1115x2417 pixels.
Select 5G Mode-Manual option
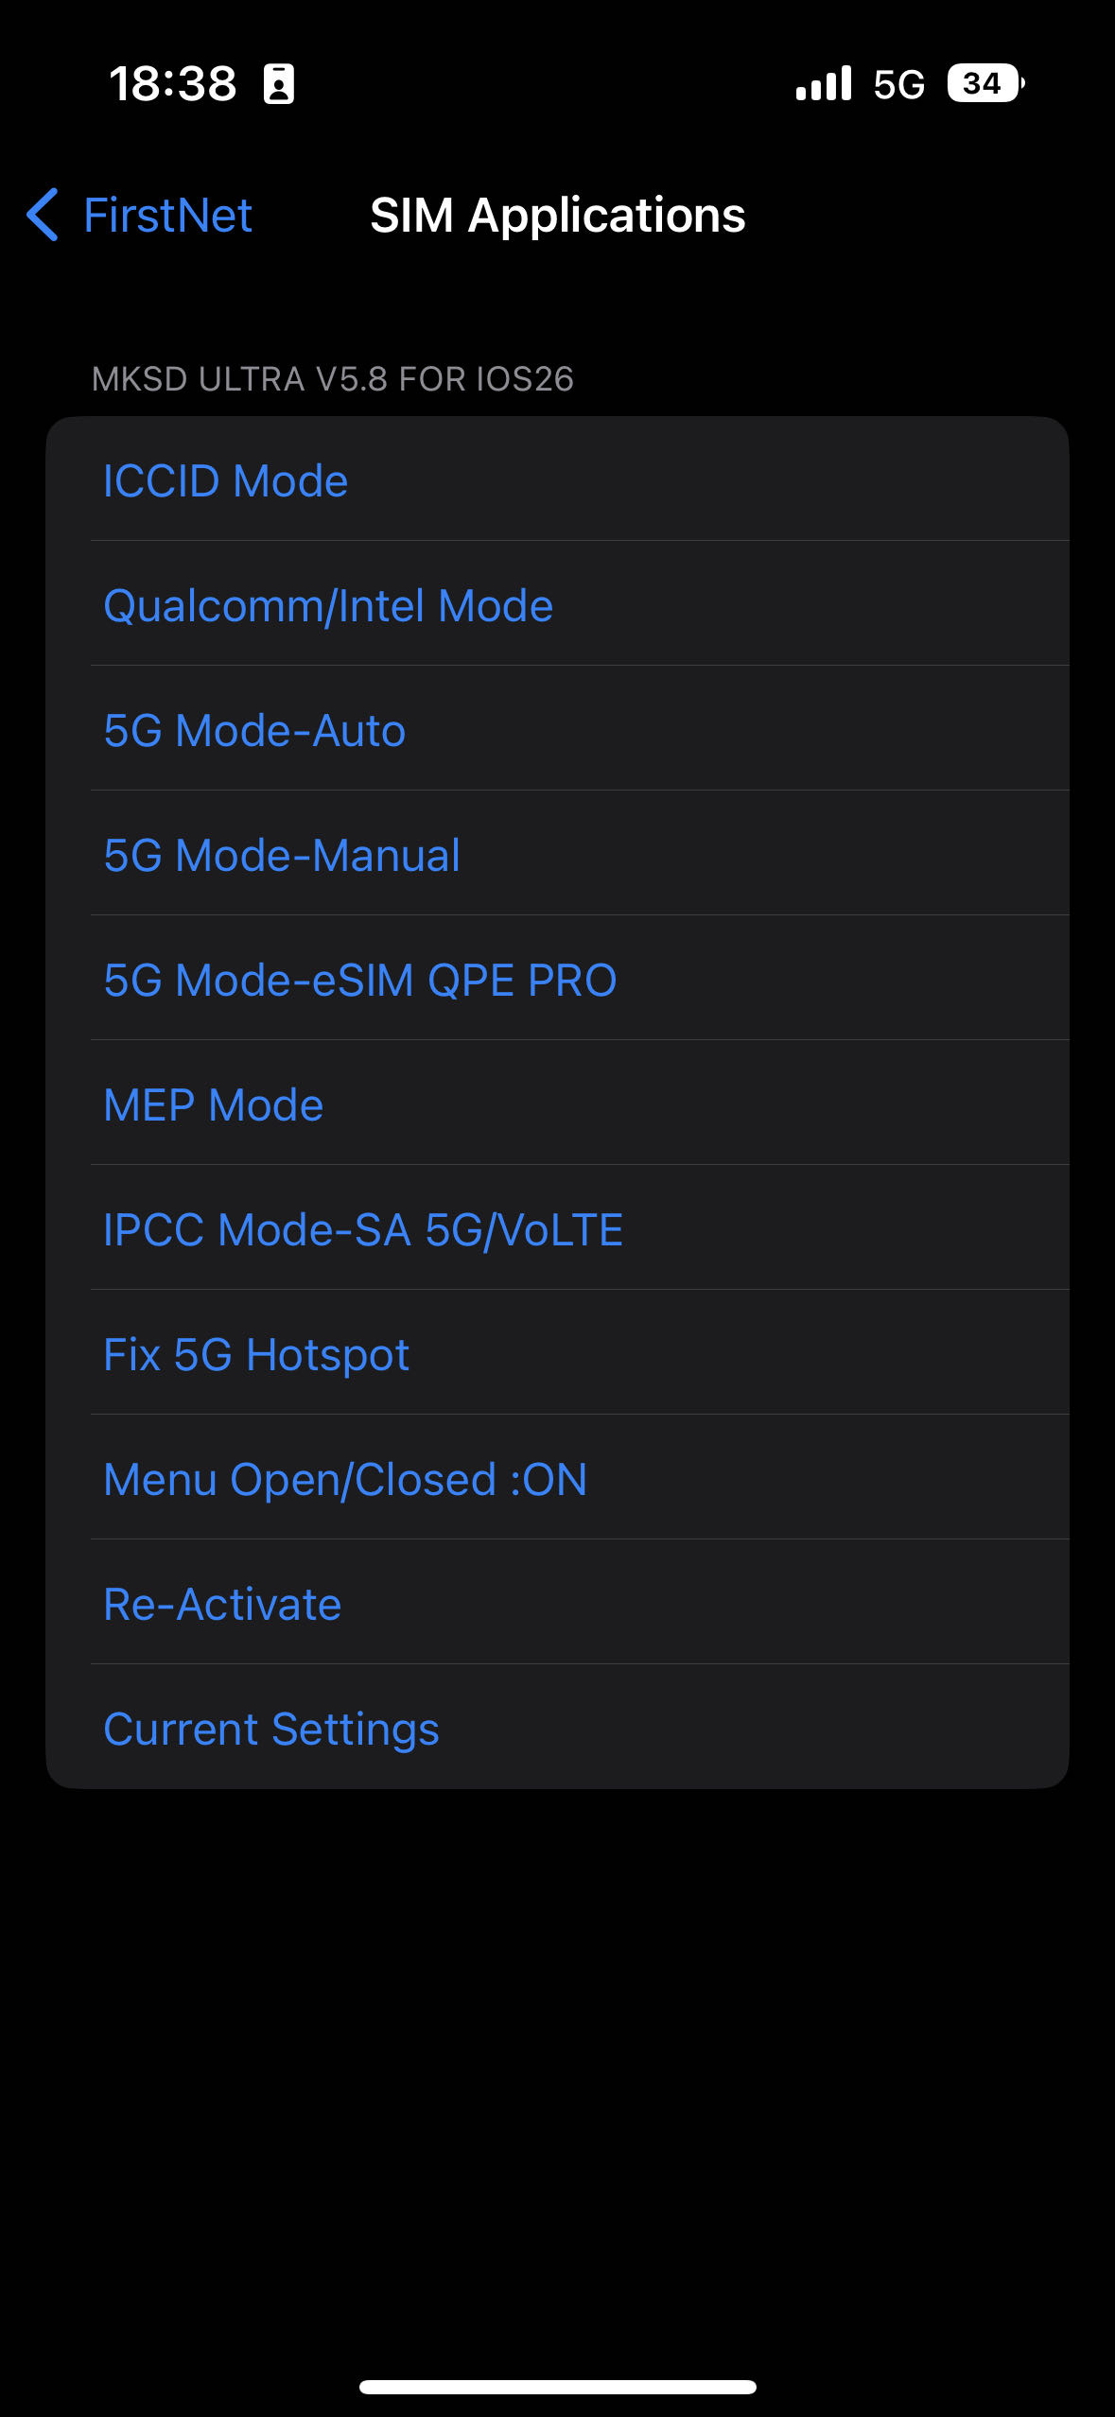282,855
